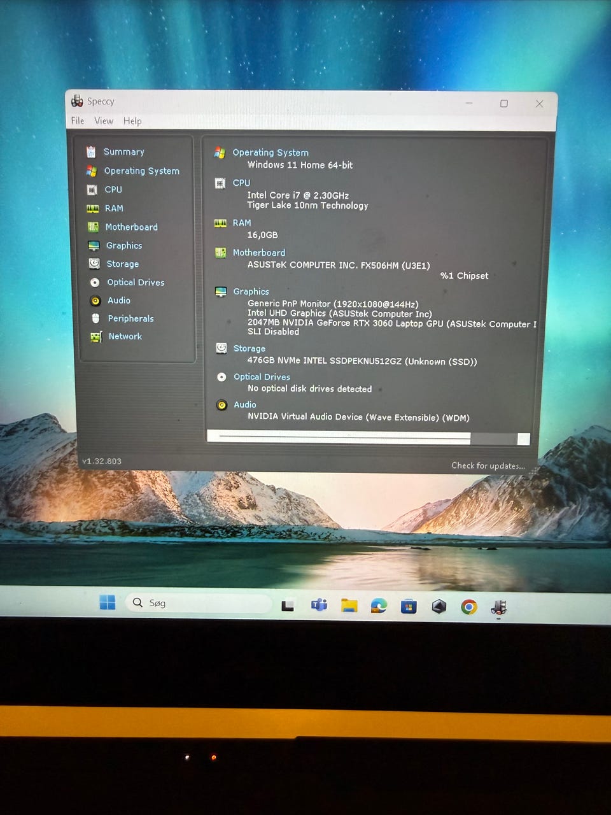Click the version number v1.32.803
Image resolution: width=611 pixels, height=815 pixels.
(102, 461)
